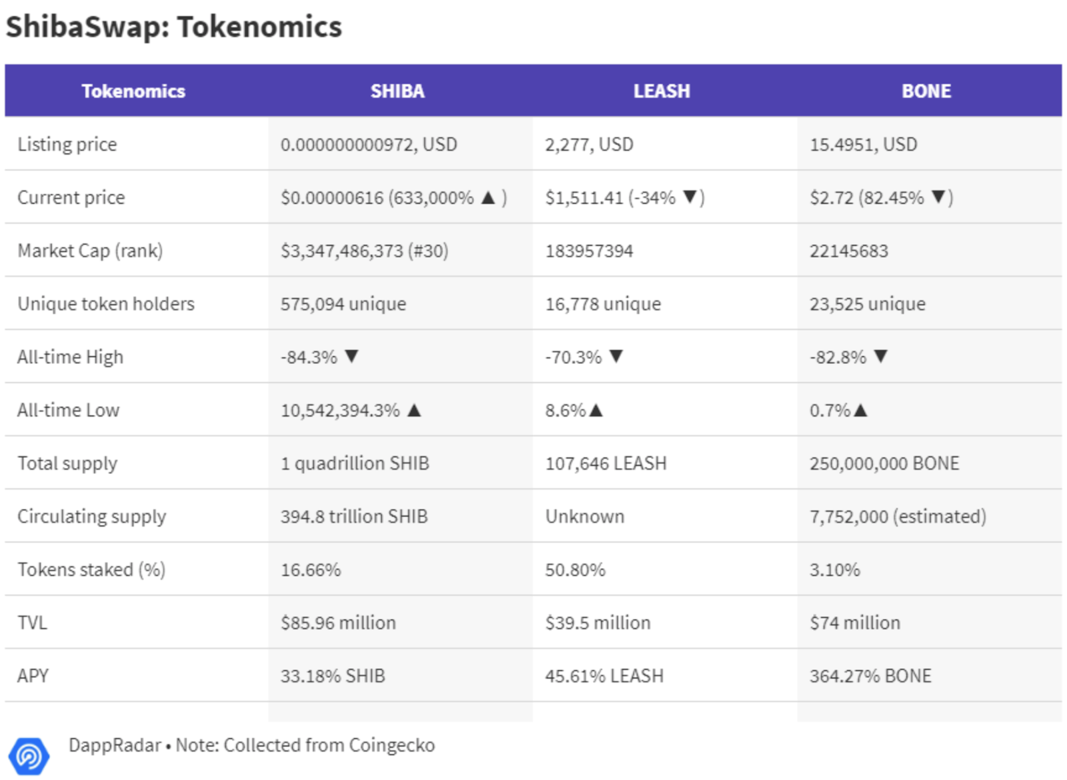
Task: Click BONE all-time high down arrow
Action: pyautogui.click(x=880, y=356)
